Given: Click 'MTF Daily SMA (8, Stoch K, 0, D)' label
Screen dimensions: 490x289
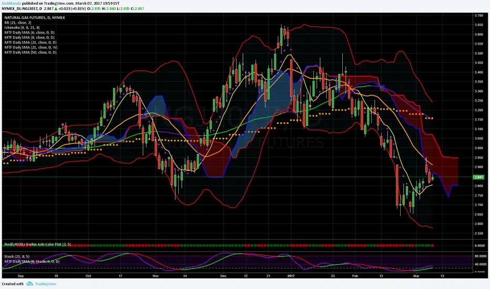Looking at the screenshot, I should pos(32,262).
